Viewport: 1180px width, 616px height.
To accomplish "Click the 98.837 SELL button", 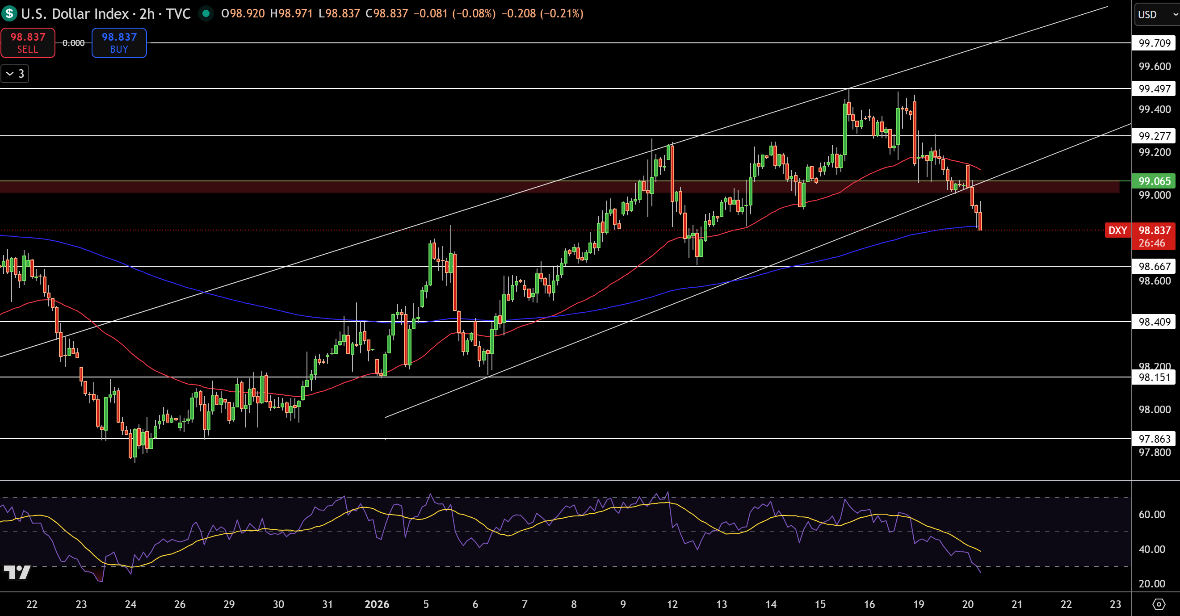I will [x=28, y=42].
